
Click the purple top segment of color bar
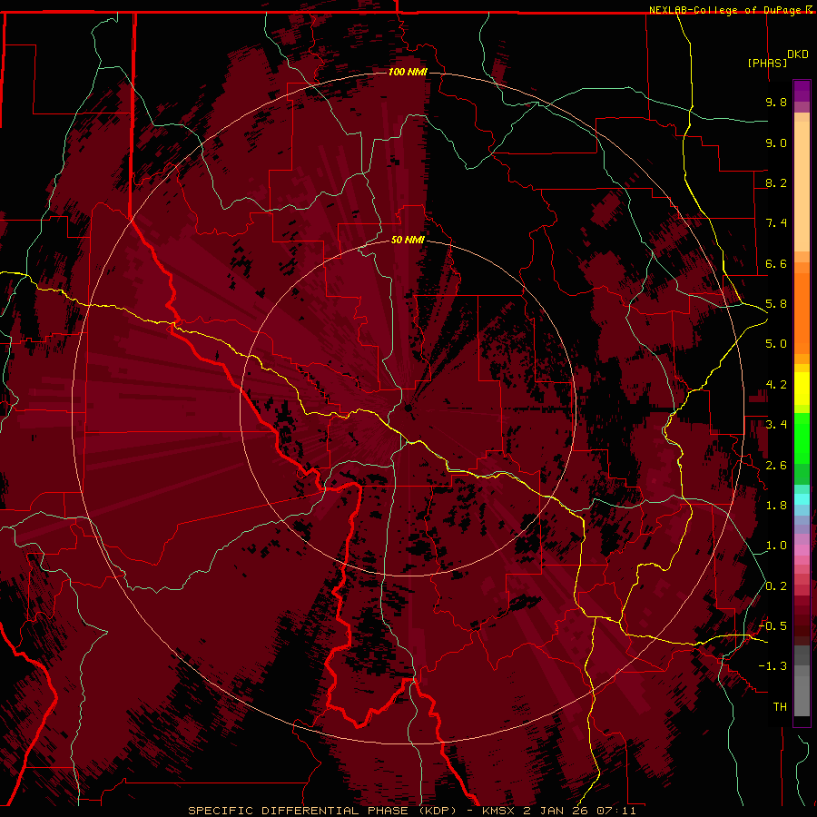tap(802, 91)
